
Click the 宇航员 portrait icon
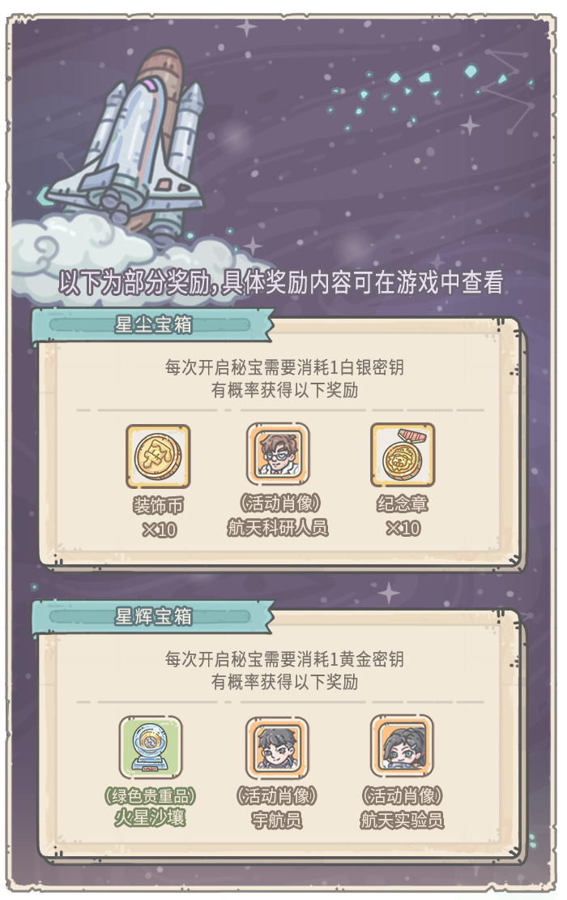coord(278,748)
